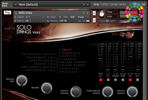Toggle Spot SDC microphone on/off

tap(108, 80)
